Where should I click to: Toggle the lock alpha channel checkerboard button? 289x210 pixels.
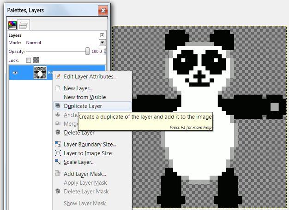(36, 60)
